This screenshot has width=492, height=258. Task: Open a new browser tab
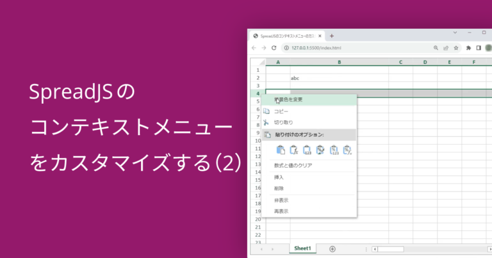point(332,36)
